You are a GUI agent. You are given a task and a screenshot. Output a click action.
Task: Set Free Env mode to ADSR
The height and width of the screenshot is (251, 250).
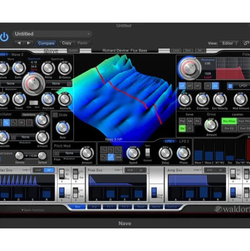click(x=130, y=170)
